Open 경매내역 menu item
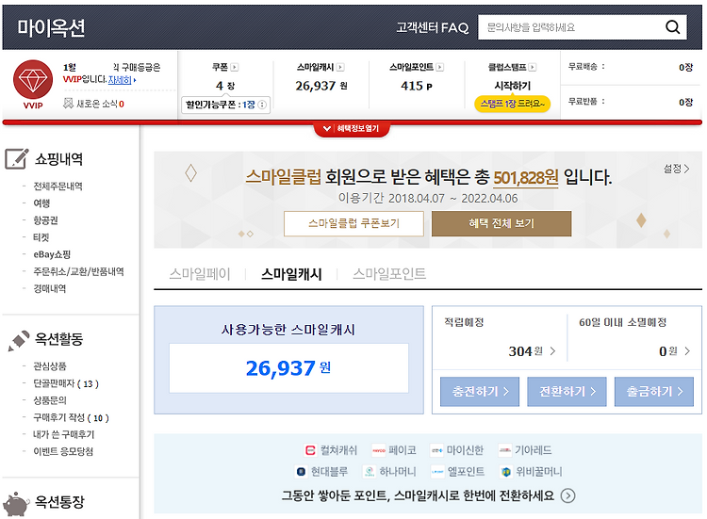 coord(50,289)
